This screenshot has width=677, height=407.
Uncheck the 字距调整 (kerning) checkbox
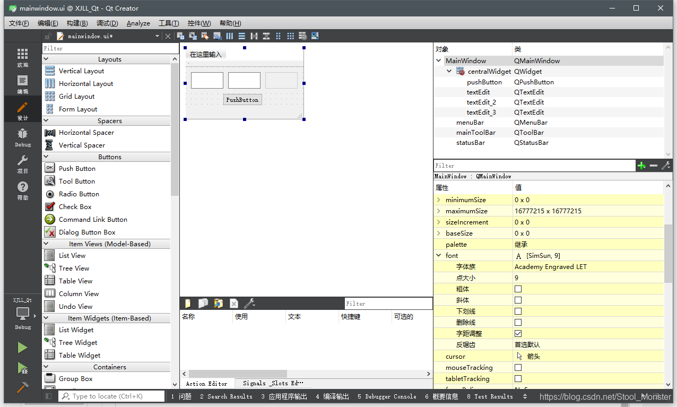(x=518, y=334)
